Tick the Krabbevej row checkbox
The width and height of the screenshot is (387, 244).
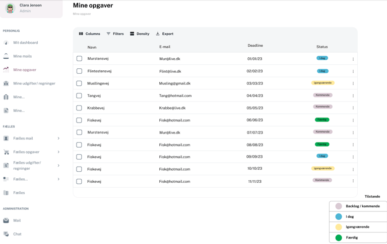coord(79,108)
